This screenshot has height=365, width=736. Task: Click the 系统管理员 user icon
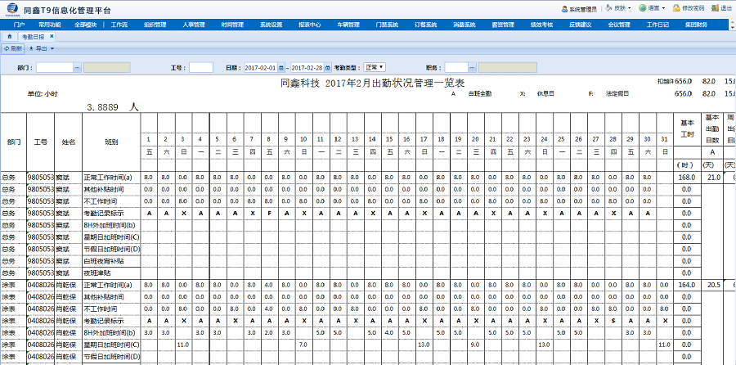[565, 8]
